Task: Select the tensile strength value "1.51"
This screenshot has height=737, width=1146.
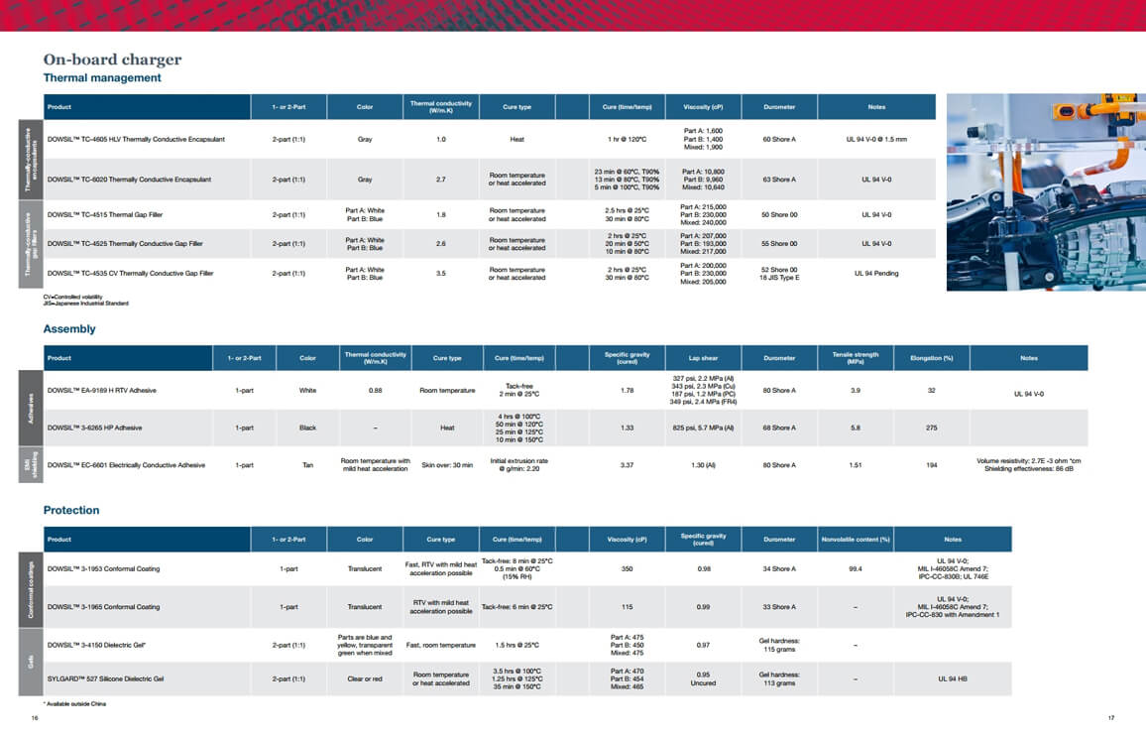Action: pos(856,465)
